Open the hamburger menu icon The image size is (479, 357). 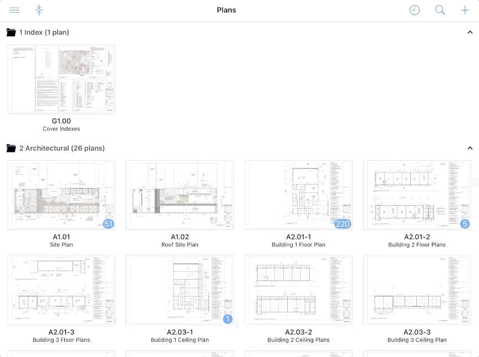coord(14,10)
